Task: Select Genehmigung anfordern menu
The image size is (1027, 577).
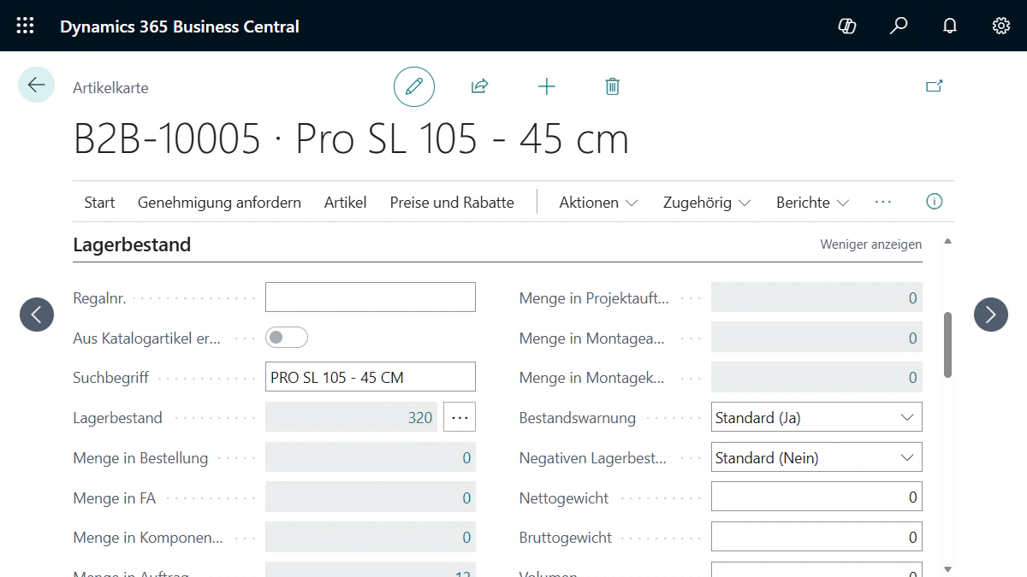Action: click(219, 203)
